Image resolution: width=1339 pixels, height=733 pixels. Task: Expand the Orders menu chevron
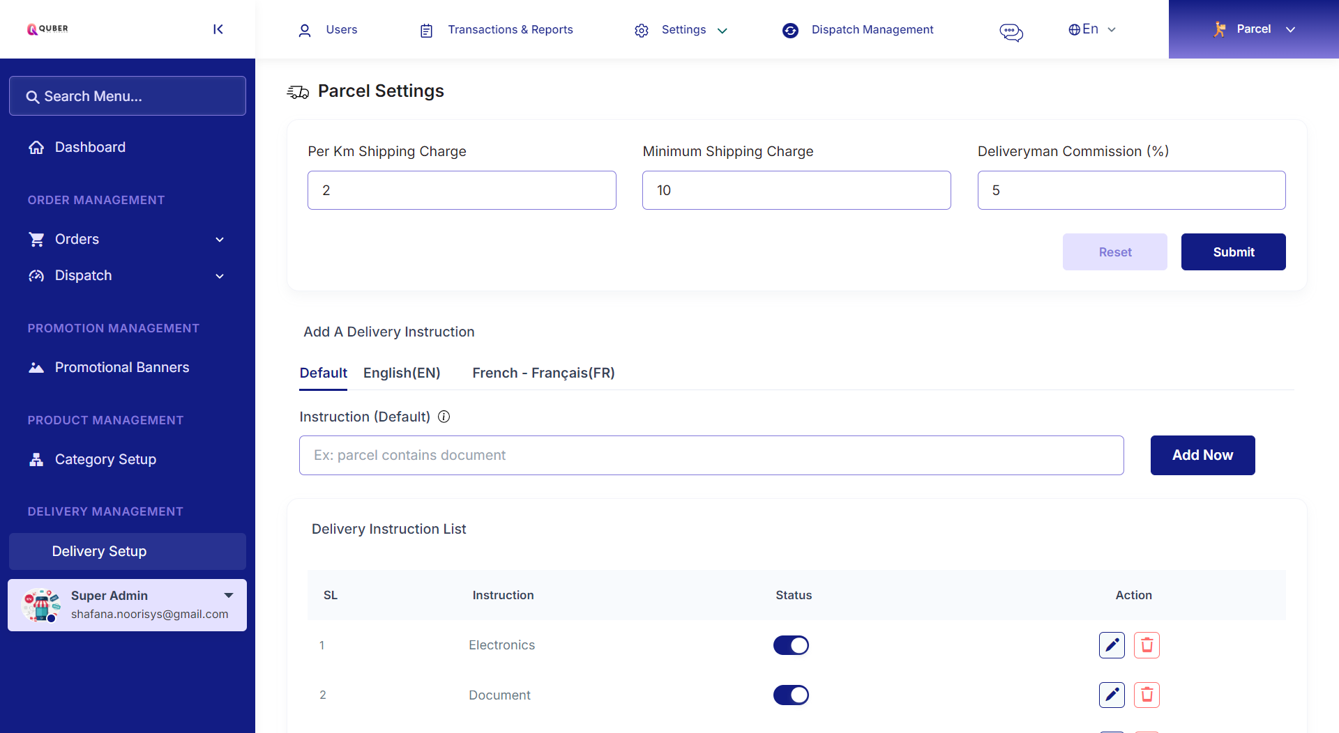(220, 239)
